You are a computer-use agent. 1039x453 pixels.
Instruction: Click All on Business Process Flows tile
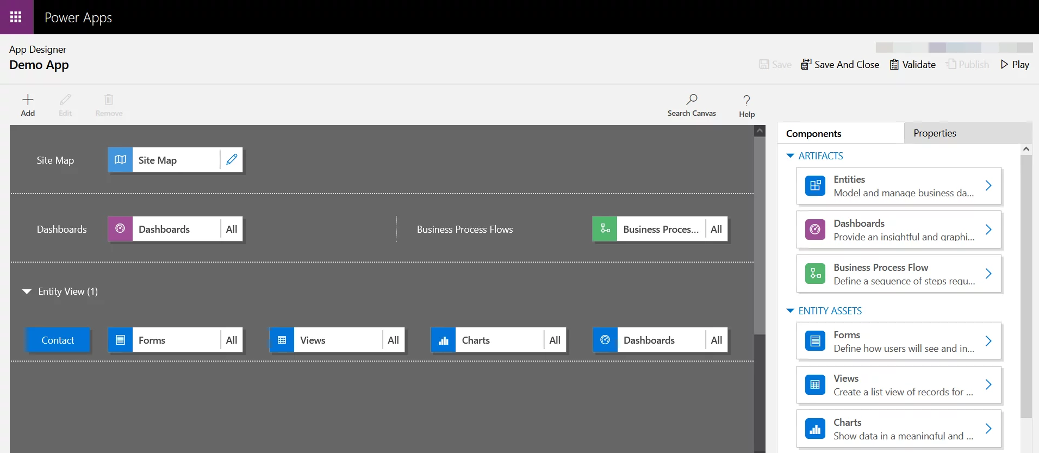coord(716,229)
